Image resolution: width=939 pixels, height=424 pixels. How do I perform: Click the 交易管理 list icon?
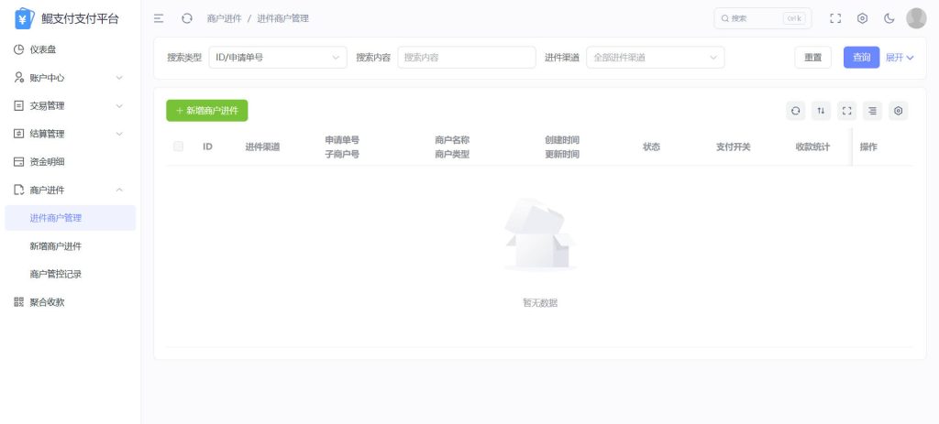18,106
